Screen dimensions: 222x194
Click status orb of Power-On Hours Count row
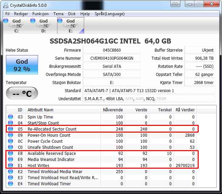[x=10, y=135]
